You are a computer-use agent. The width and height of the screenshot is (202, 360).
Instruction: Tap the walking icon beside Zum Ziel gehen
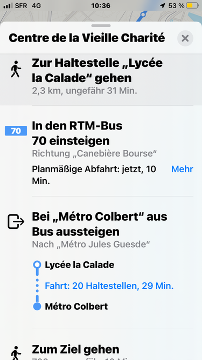pyautogui.click(x=16, y=352)
